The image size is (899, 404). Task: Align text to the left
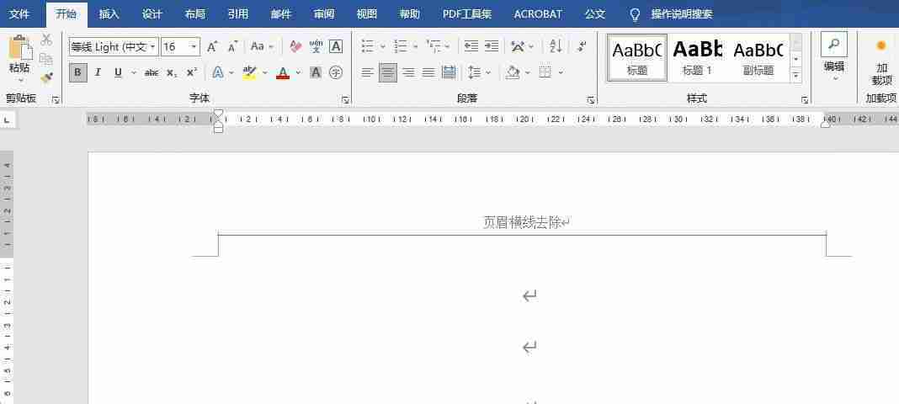(368, 72)
